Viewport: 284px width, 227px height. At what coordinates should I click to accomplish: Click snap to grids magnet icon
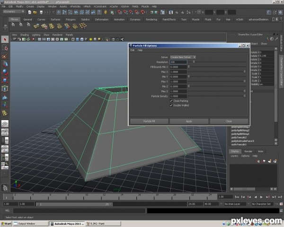120,12
